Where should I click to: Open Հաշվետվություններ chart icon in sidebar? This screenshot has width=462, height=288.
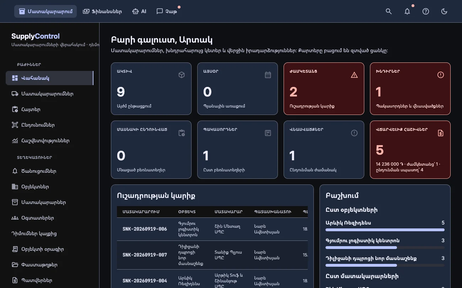pyautogui.click(x=15, y=140)
